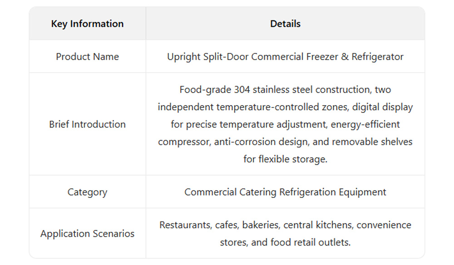Click the word "Refrigerator" in product name
The height and width of the screenshot is (265, 454).
377,57
